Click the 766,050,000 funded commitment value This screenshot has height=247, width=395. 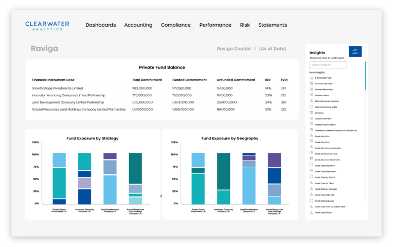point(182,95)
